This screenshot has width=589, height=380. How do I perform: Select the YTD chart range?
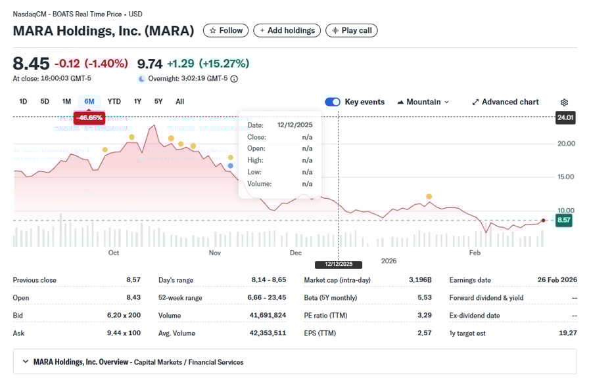[114, 102]
